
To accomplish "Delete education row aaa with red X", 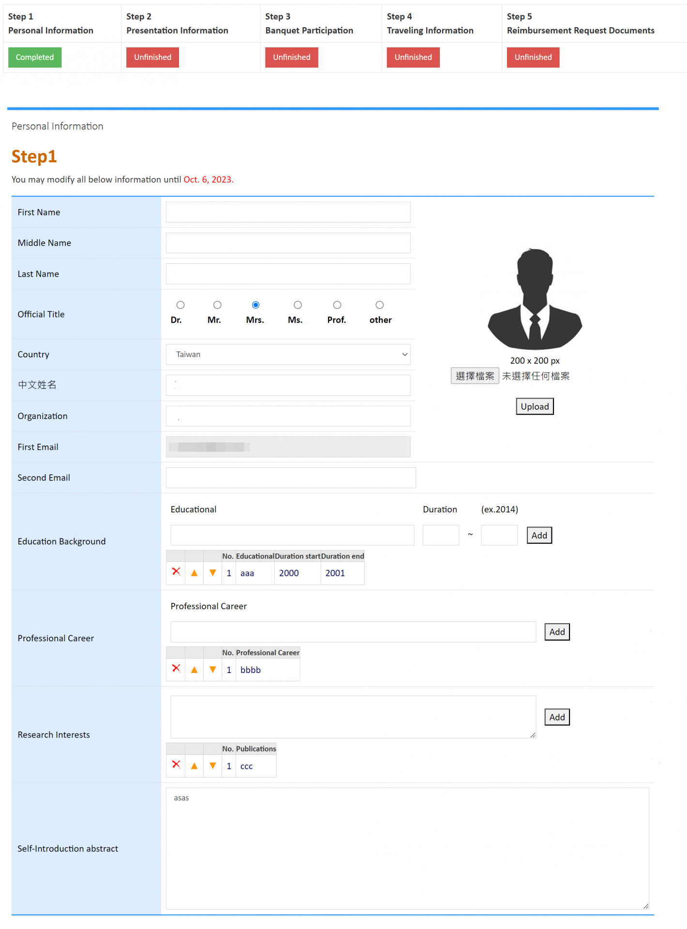I will click(x=176, y=572).
